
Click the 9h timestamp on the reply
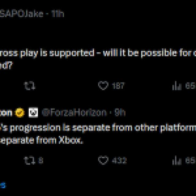point(120,113)
